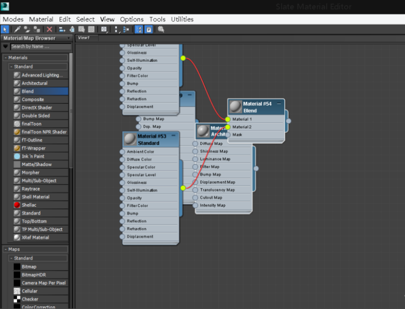The height and width of the screenshot is (309, 405).
Task: Click the Lay Out All flyout icon
Action: [116, 29]
